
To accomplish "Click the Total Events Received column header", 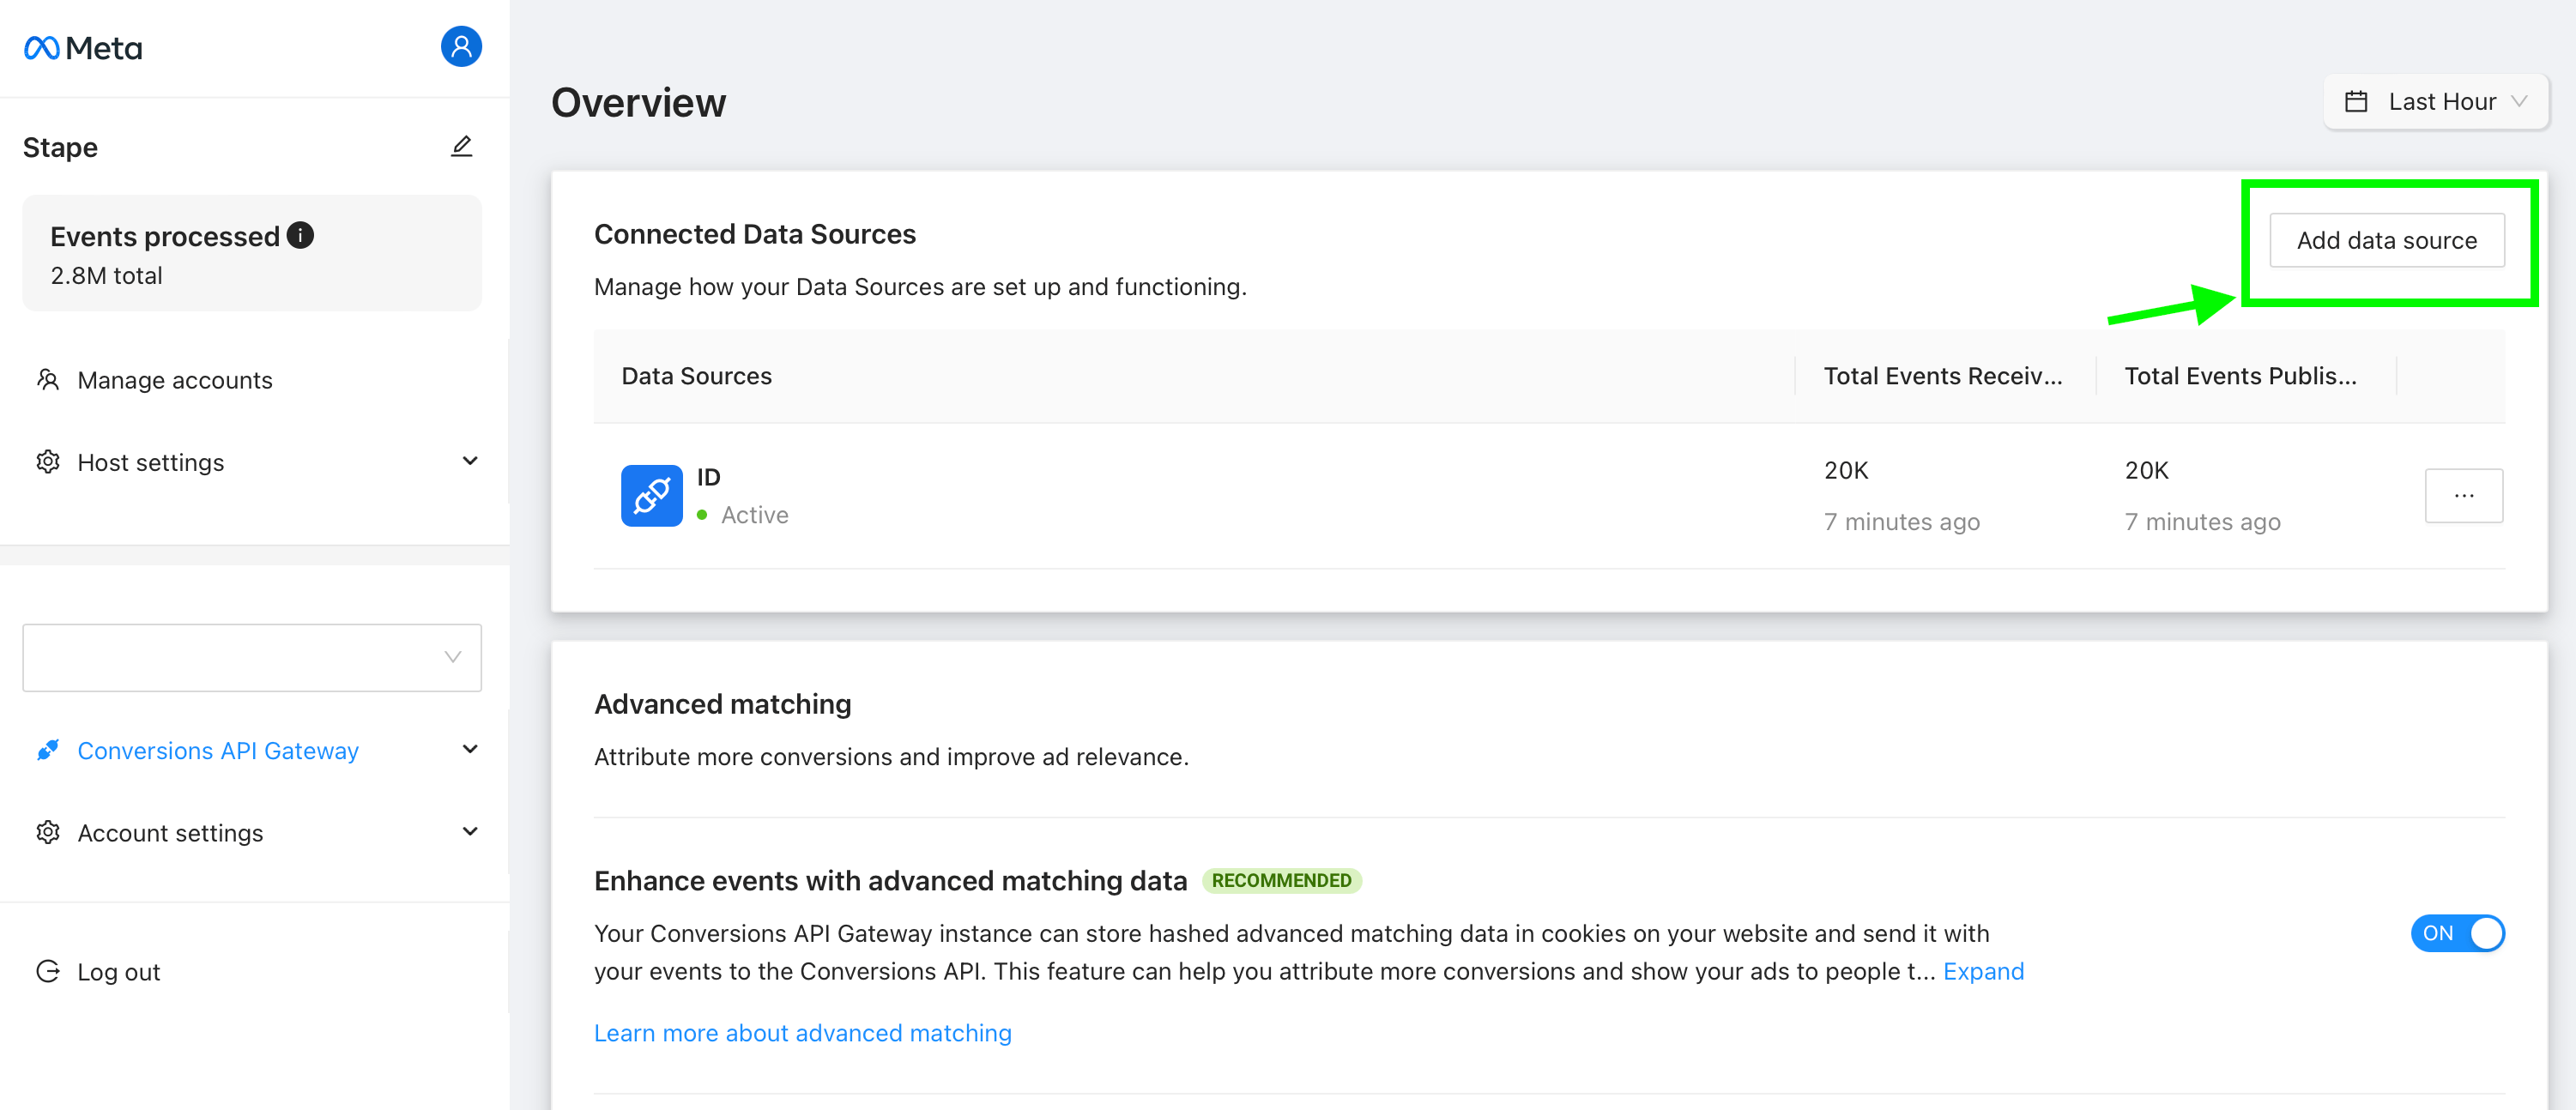I will (1943, 376).
